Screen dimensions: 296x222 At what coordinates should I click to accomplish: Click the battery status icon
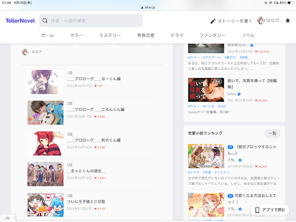[x=291, y=3]
